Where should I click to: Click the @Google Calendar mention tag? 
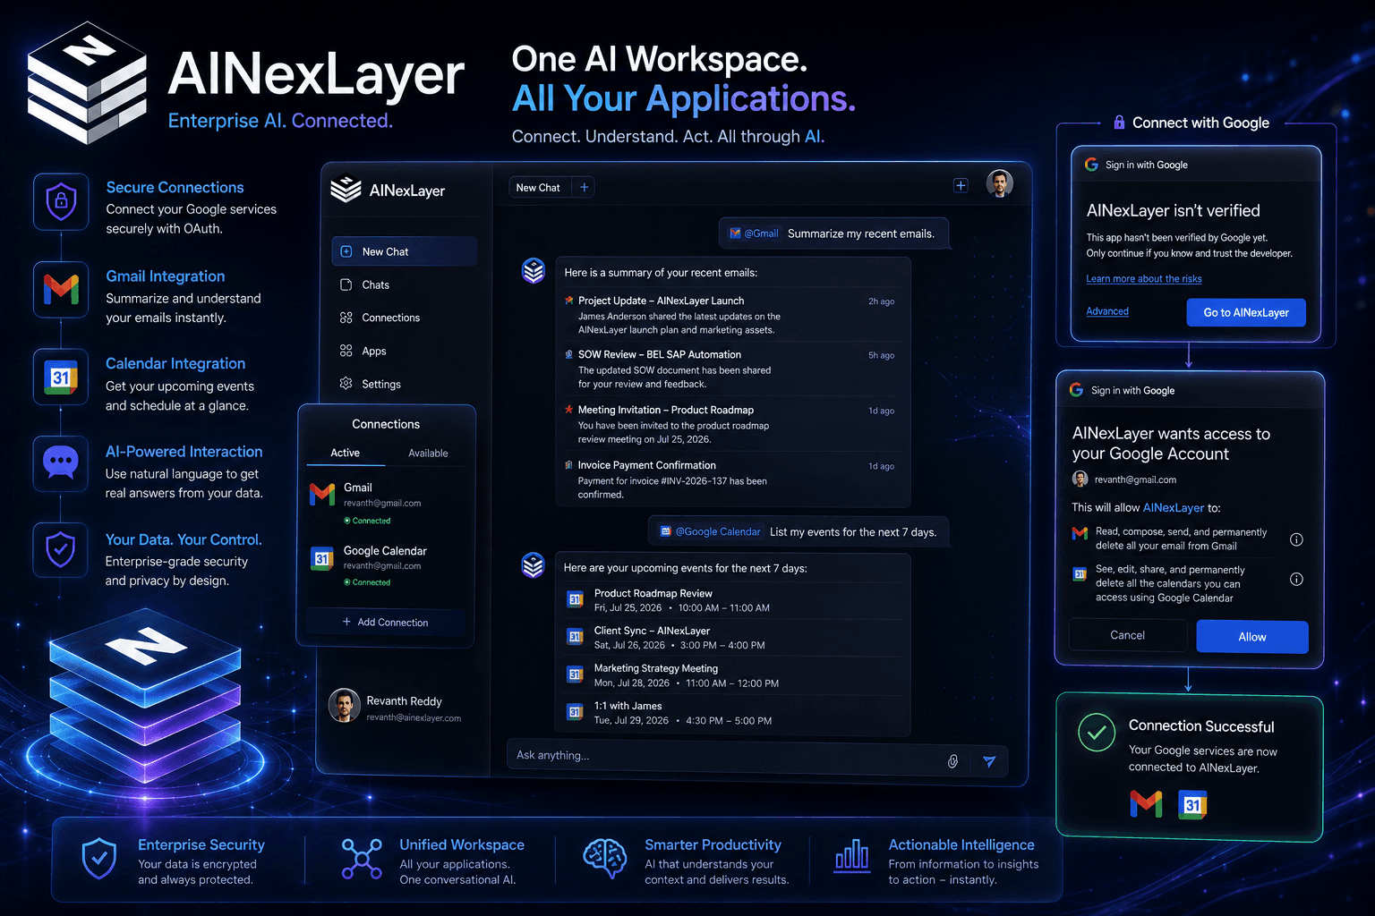coord(711,531)
